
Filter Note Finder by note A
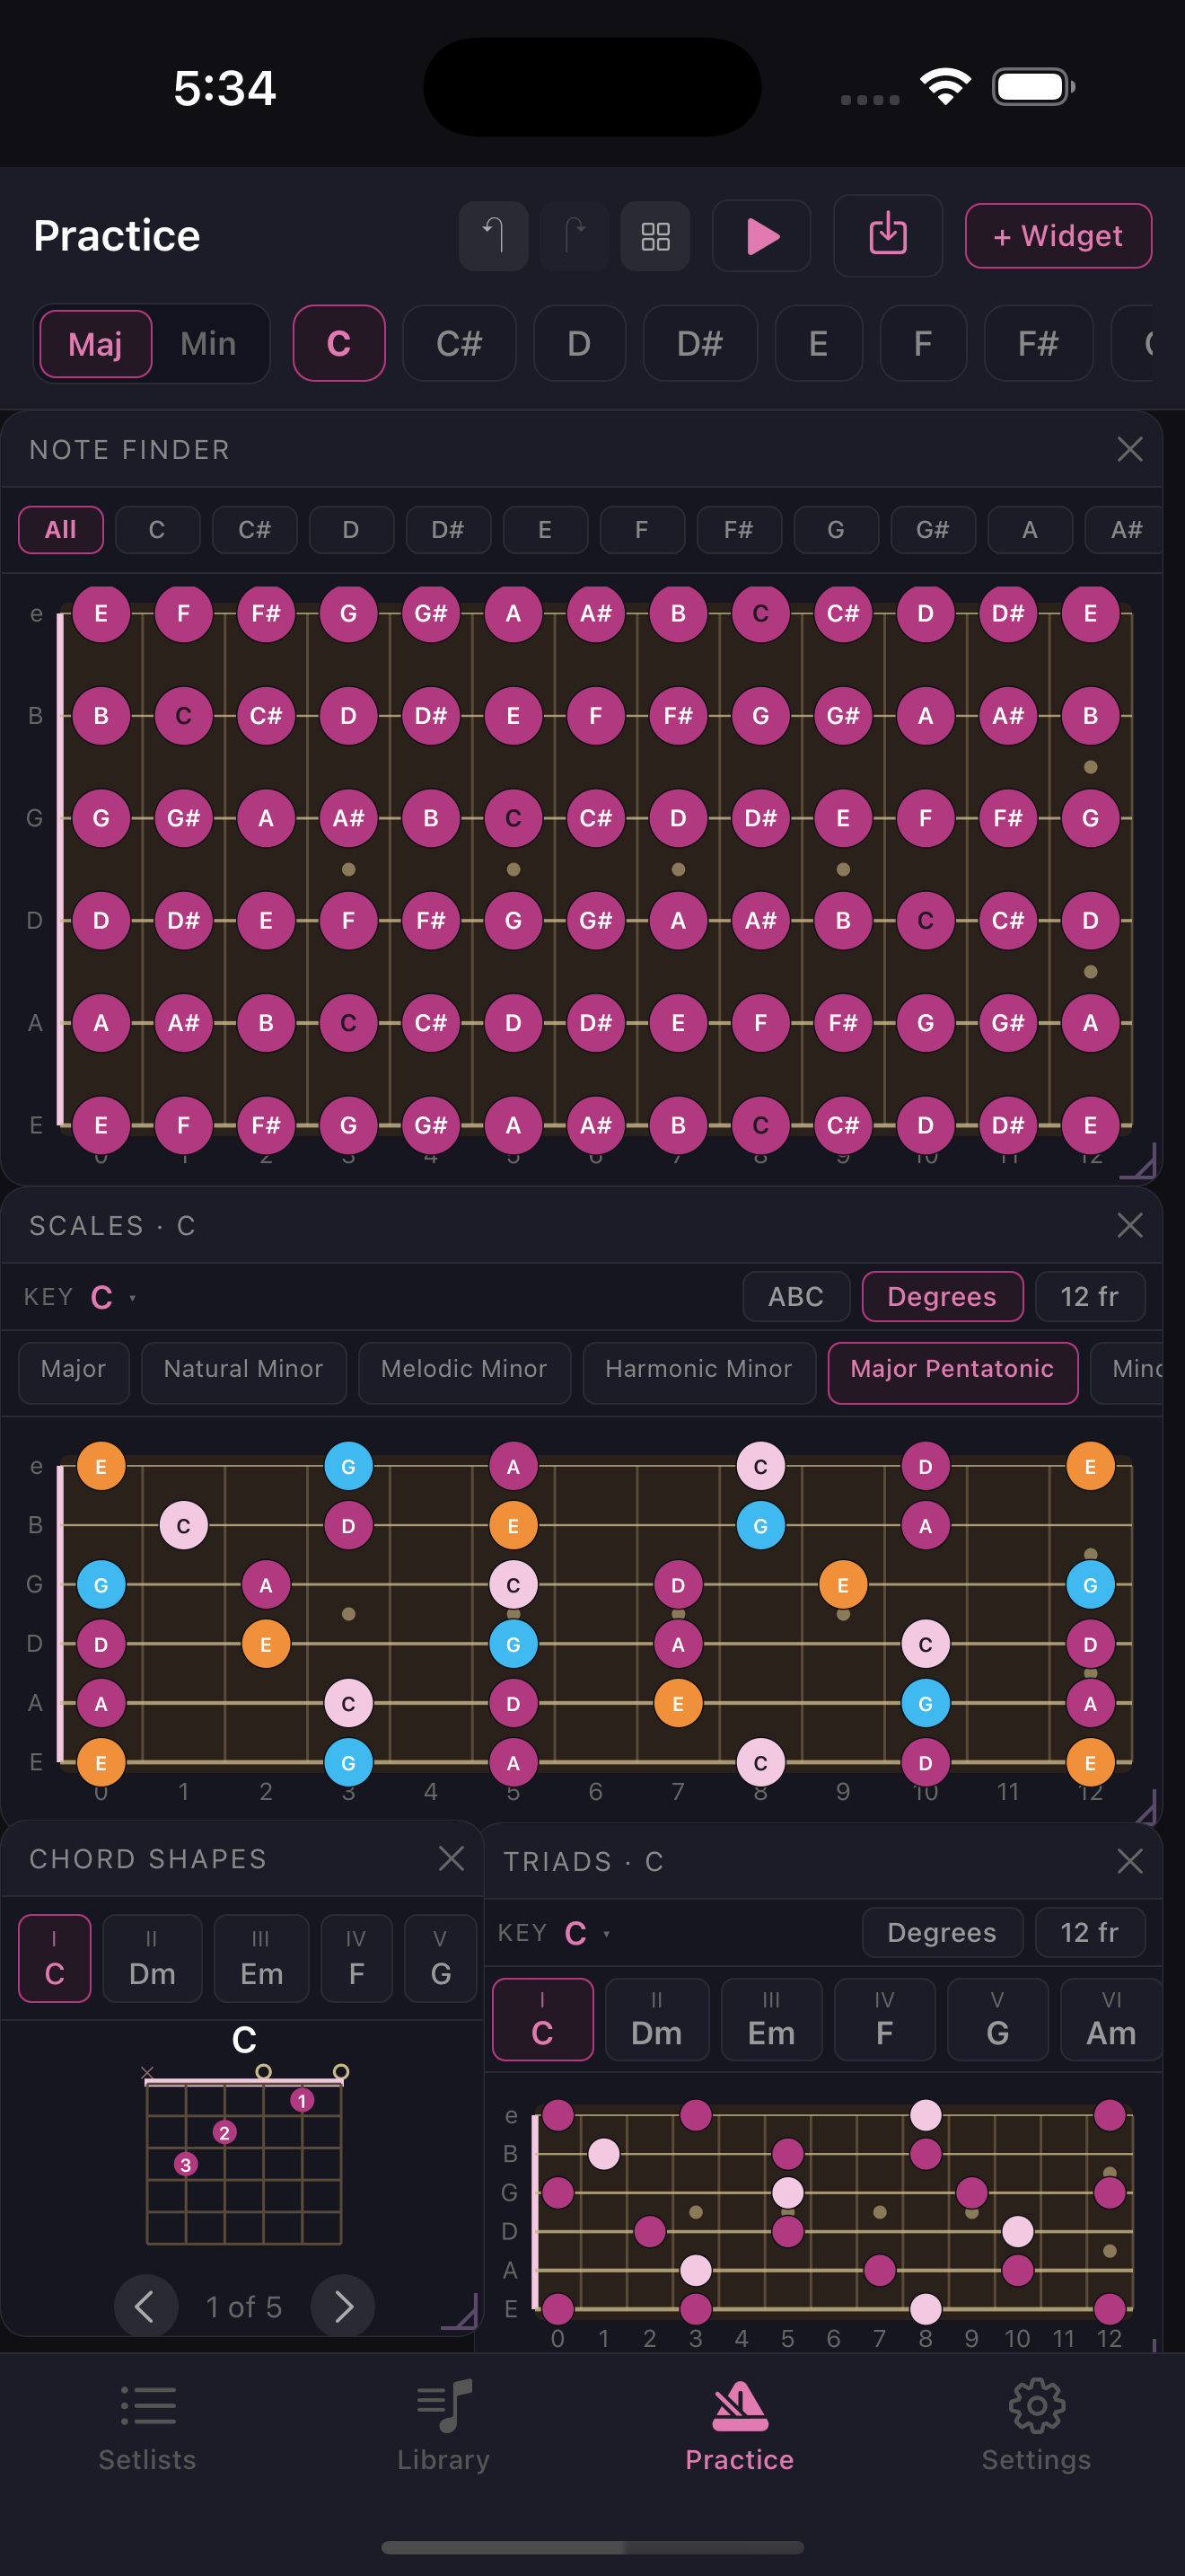coord(1030,530)
